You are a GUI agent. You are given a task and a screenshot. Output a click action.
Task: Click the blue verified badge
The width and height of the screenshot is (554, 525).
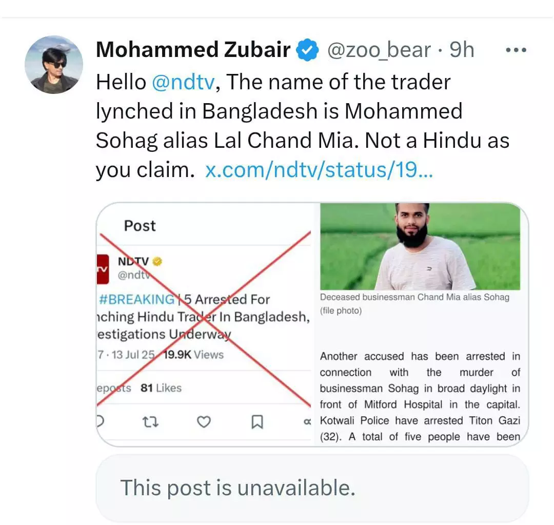coord(307,50)
